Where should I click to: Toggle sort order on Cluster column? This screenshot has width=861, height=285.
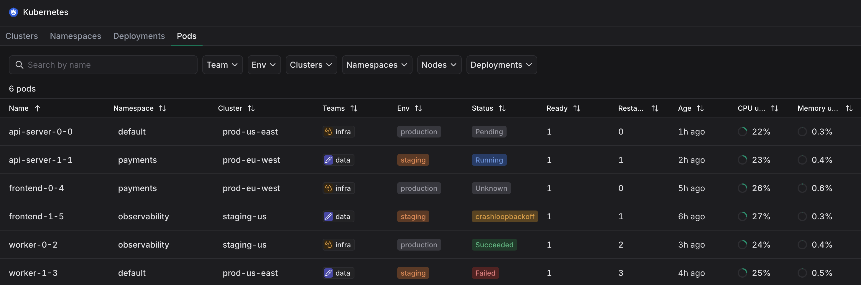coord(251,108)
